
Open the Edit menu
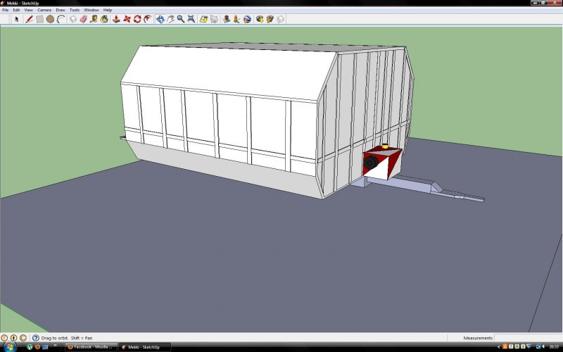click(16, 10)
